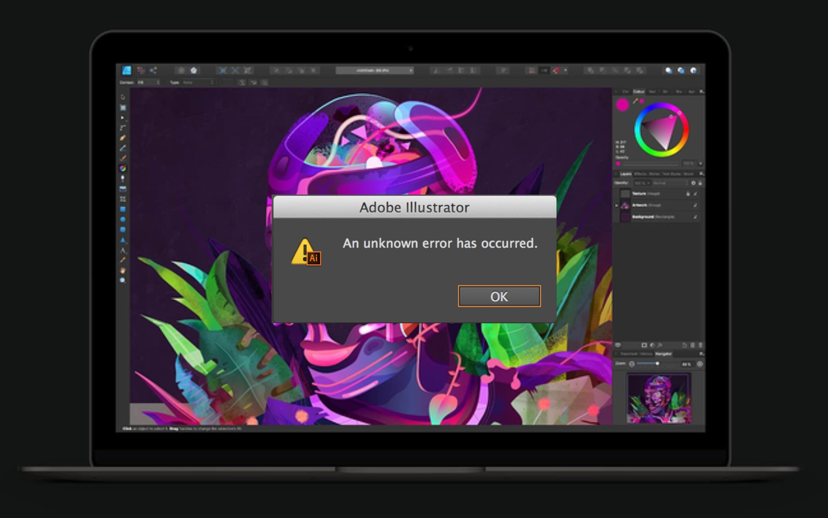Screen dimensions: 828x518
Task: Select the Triangle shape tool
Action: pyautogui.click(x=123, y=240)
